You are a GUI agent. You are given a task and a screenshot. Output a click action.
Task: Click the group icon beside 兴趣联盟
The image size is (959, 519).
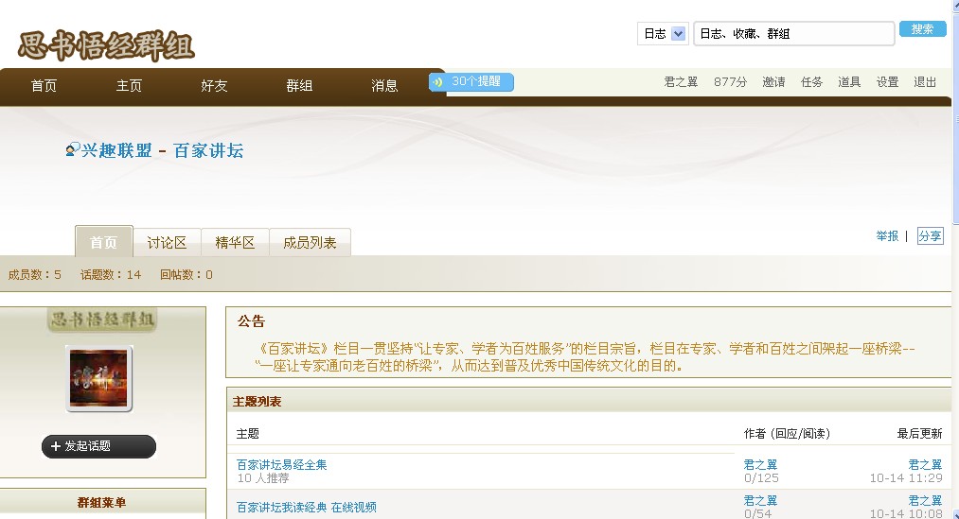(73, 149)
